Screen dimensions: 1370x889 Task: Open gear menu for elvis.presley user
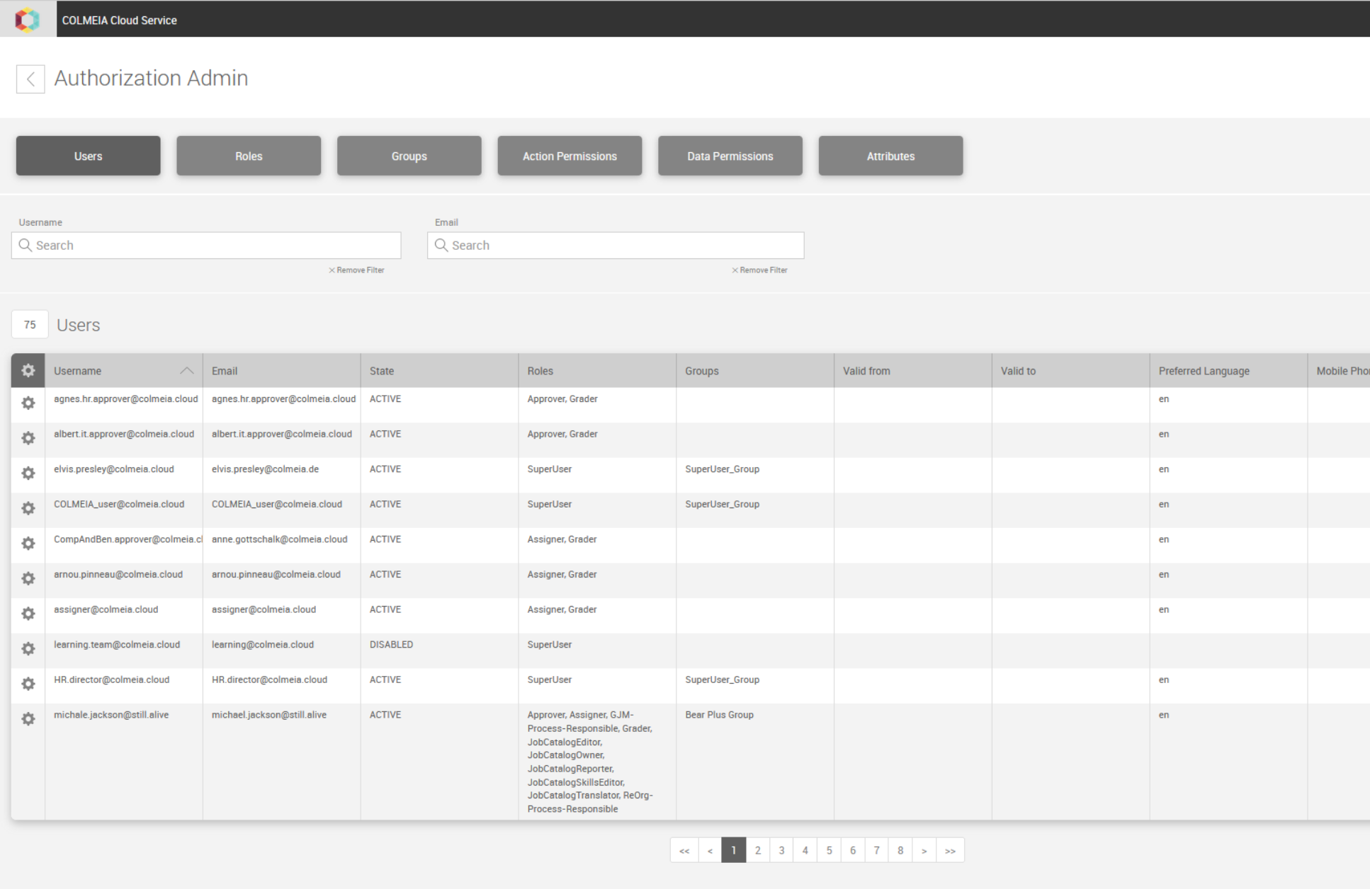click(x=28, y=473)
